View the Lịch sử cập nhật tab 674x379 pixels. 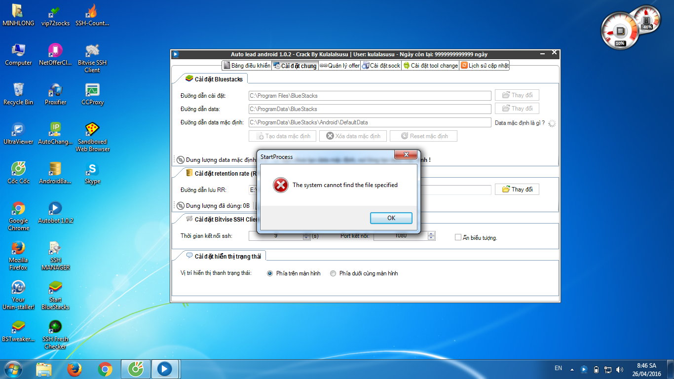click(485, 66)
